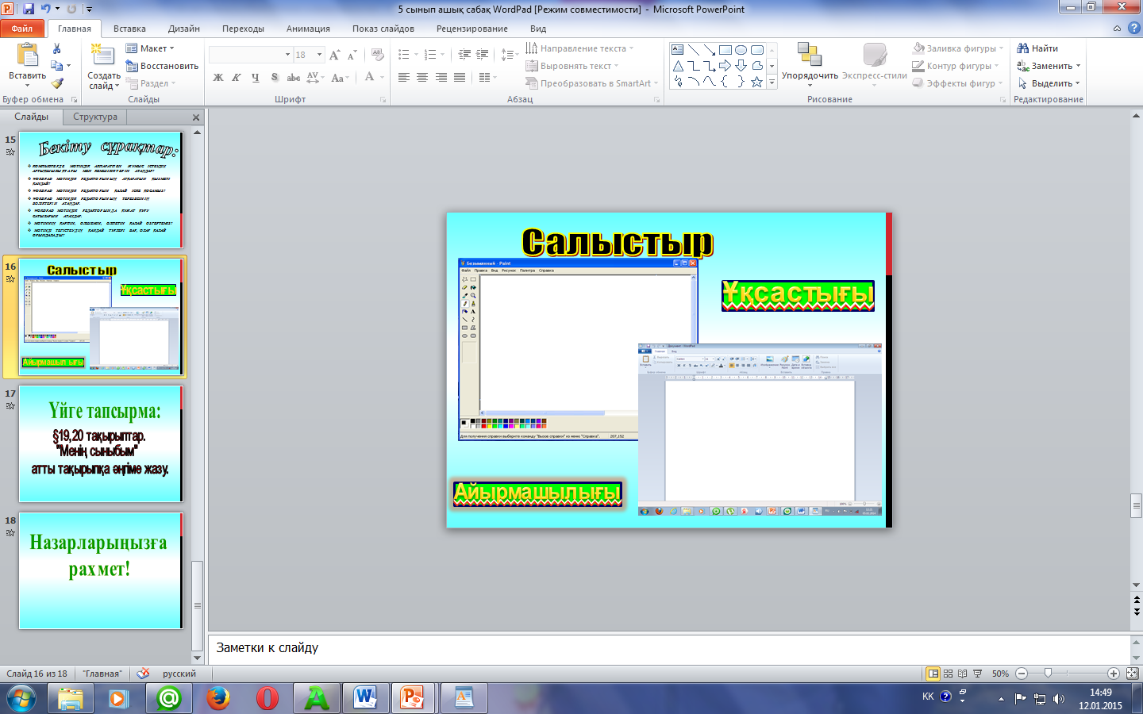
Task: Toggle Underline (Ч) formatting
Action: 255,78
